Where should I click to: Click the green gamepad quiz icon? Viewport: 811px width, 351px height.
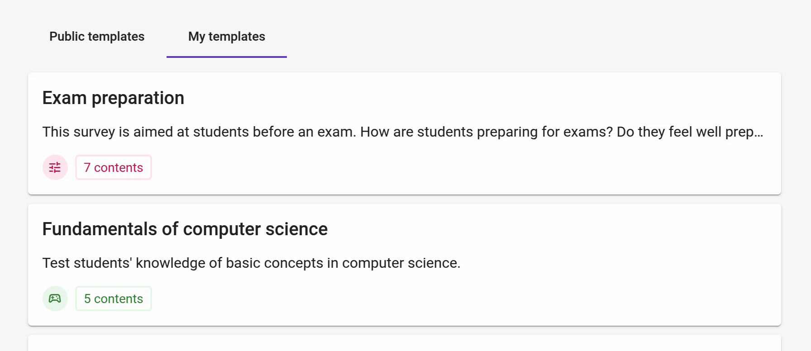click(55, 299)
